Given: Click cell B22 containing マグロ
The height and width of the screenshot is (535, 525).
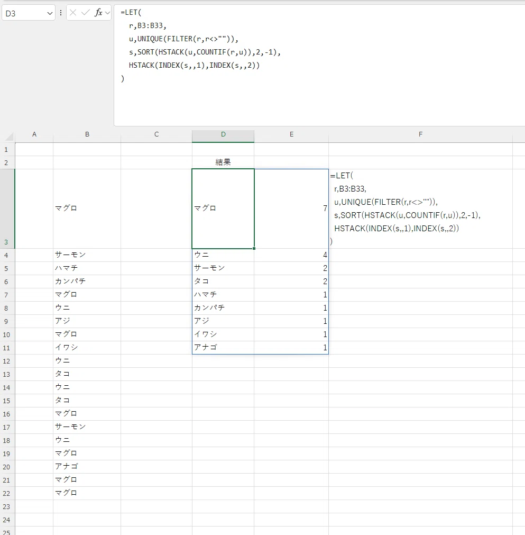Looking at the screenshot, I should point(87,493).
